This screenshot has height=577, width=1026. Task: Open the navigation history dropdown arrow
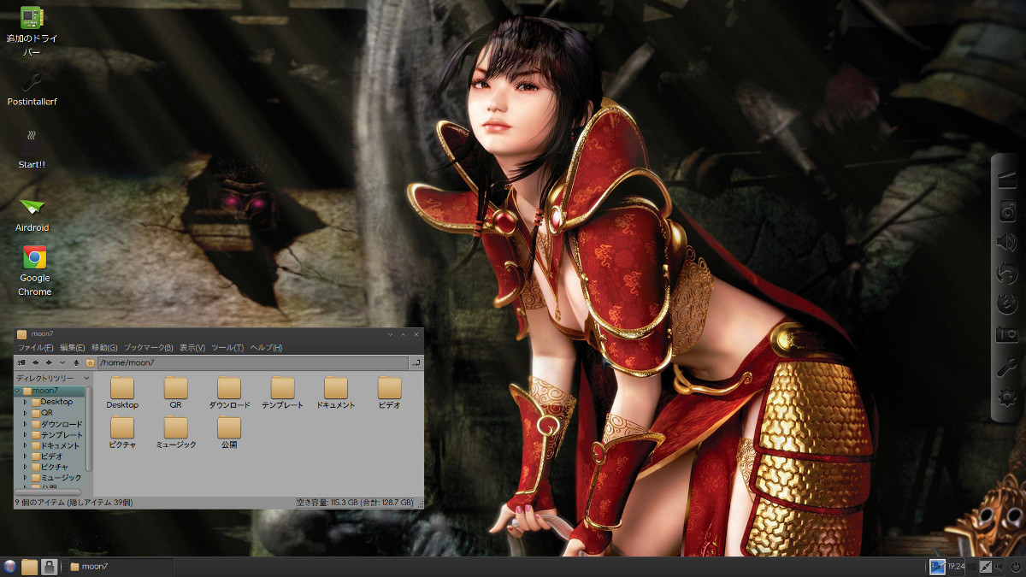click(62, 363)
